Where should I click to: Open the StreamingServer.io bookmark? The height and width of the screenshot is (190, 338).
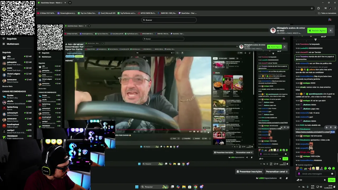(x=67, y=13)
